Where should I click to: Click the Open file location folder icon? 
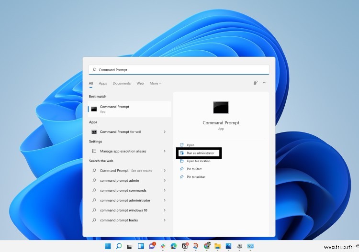coord(181,161)
